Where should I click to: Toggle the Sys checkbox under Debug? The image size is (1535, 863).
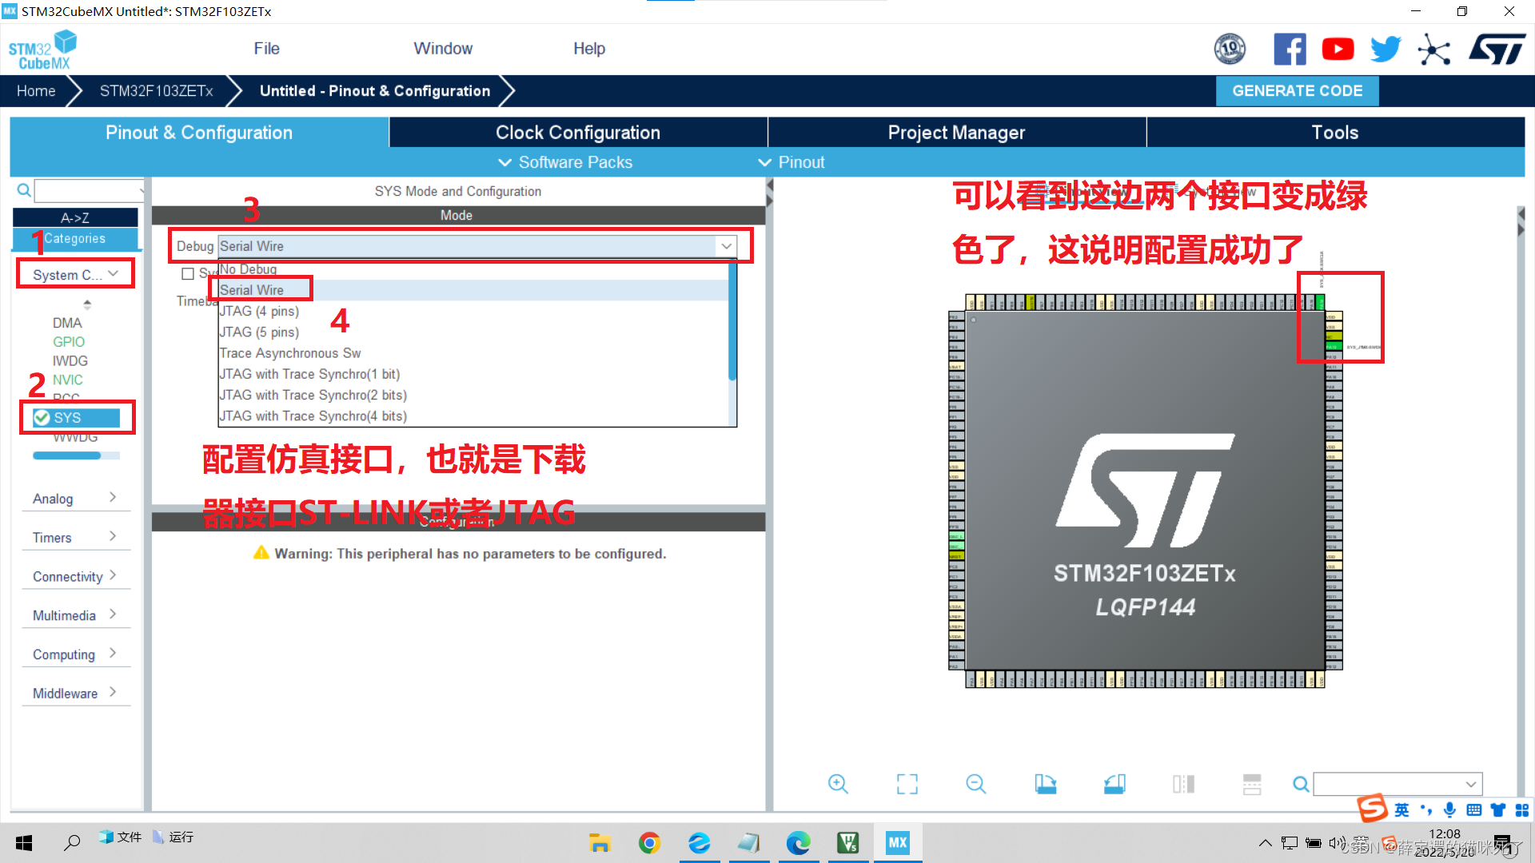click(188, 274)
